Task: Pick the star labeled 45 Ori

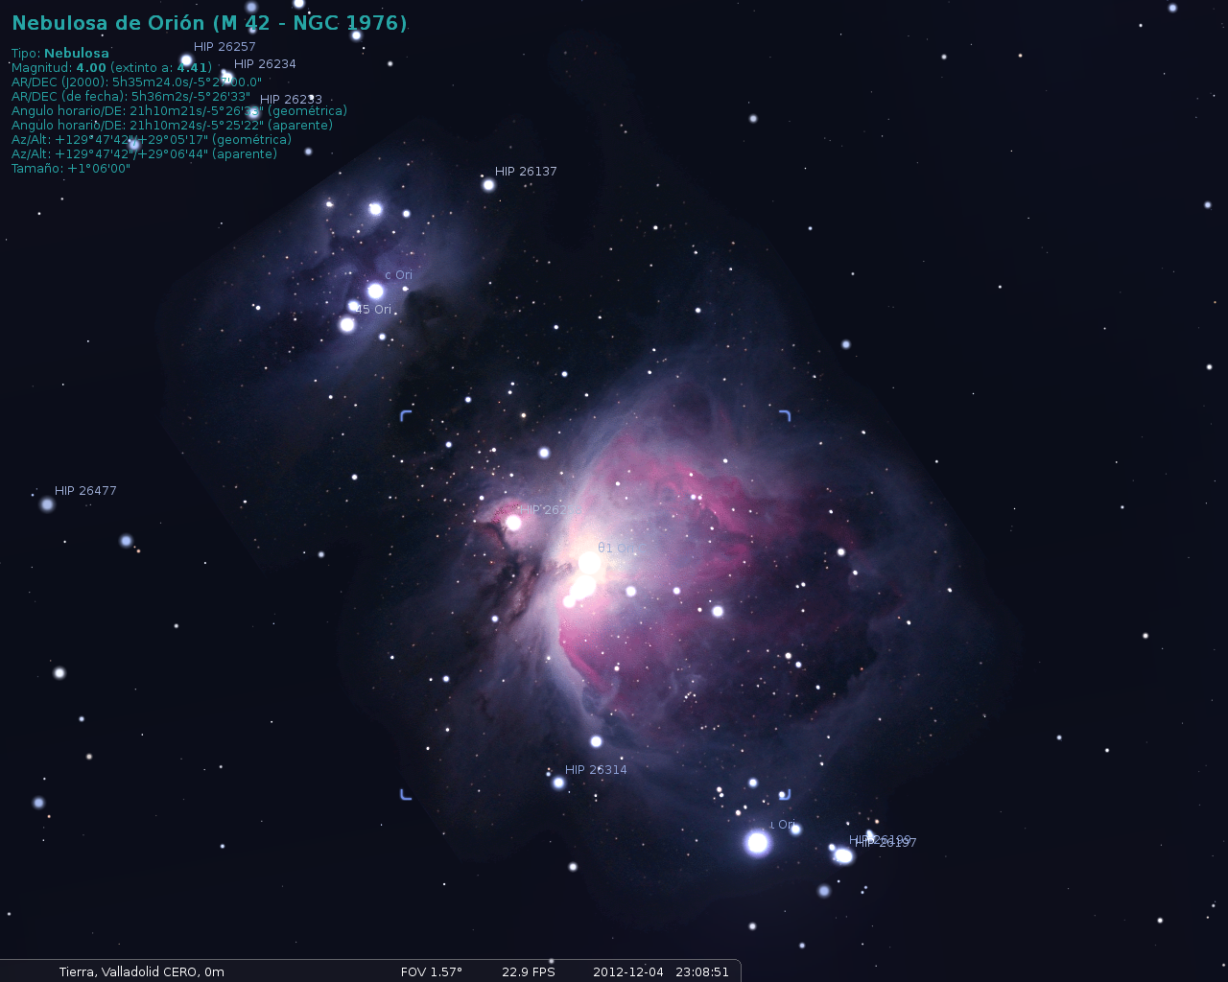Action: pyautogui.click(x=348, y=324)
